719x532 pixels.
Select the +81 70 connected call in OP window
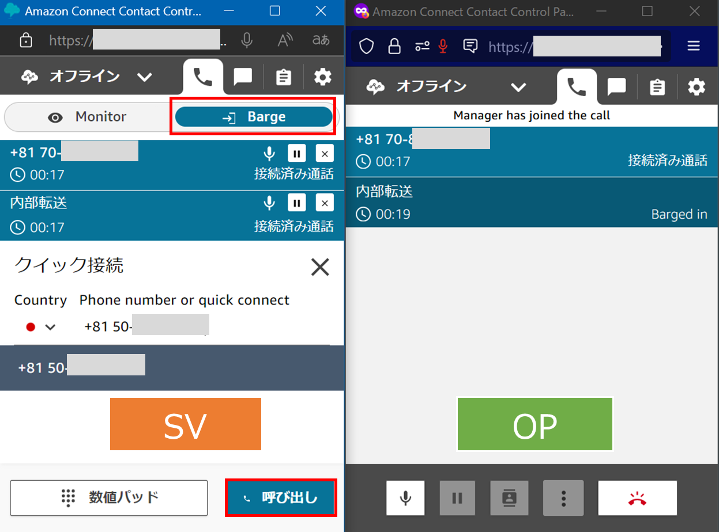[532, 151]
